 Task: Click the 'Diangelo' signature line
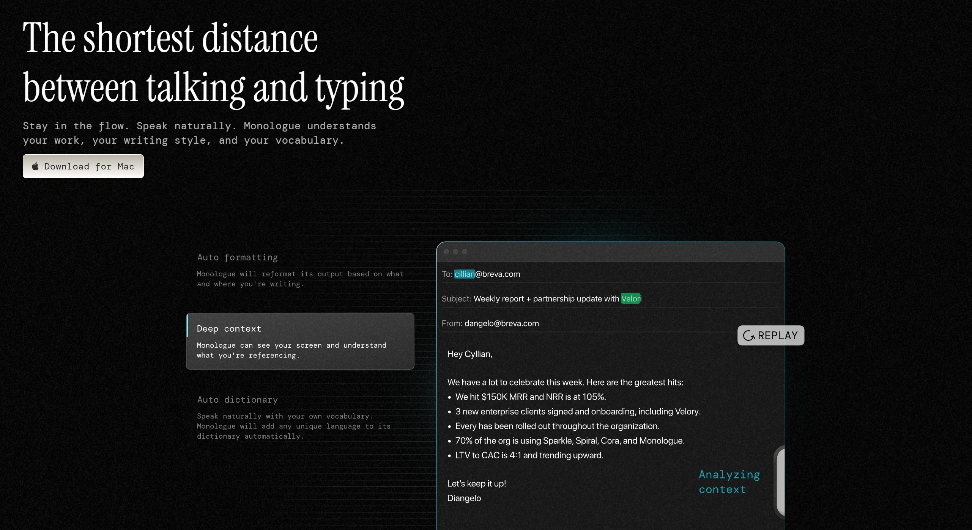464,498
